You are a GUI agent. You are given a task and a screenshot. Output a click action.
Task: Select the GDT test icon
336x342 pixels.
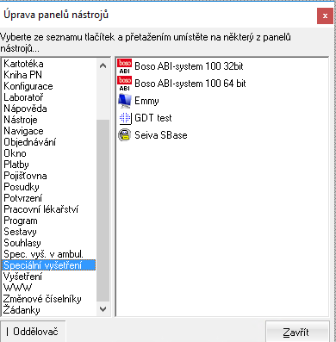[x=125, y=118]
